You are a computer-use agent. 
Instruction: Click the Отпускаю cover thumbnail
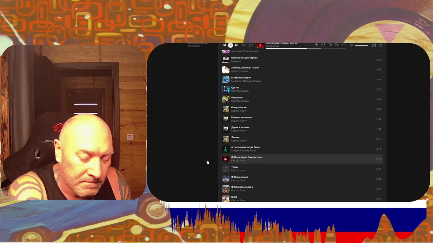226,99
